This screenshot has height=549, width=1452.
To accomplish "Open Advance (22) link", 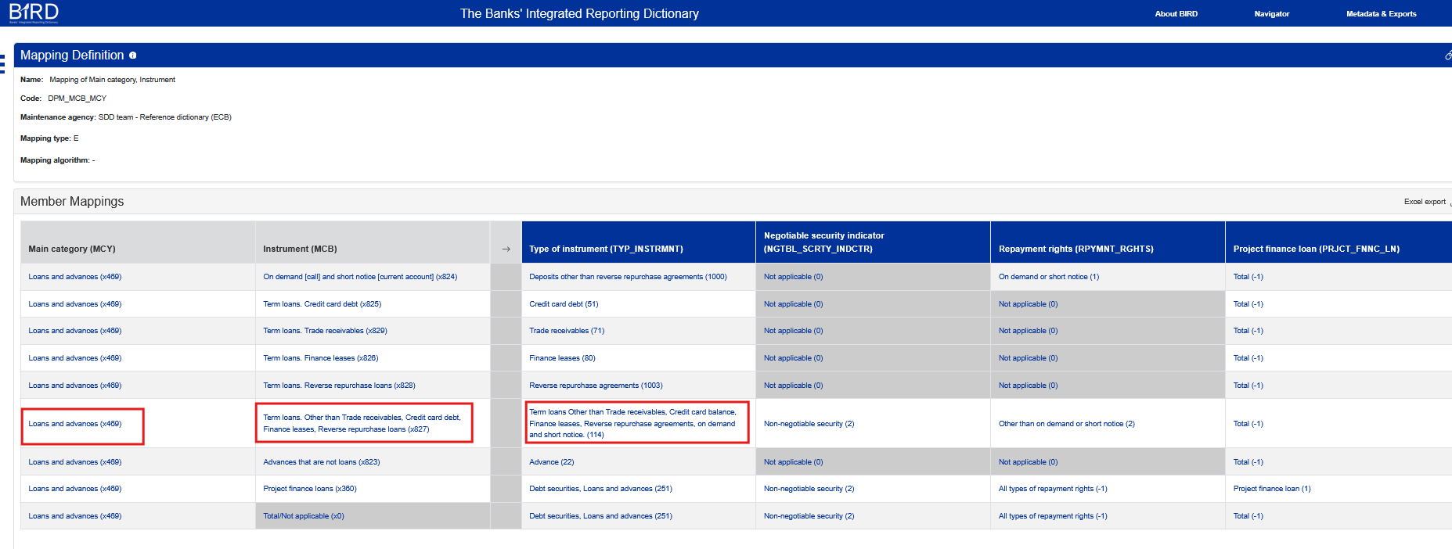I will (x=552, y=462).
